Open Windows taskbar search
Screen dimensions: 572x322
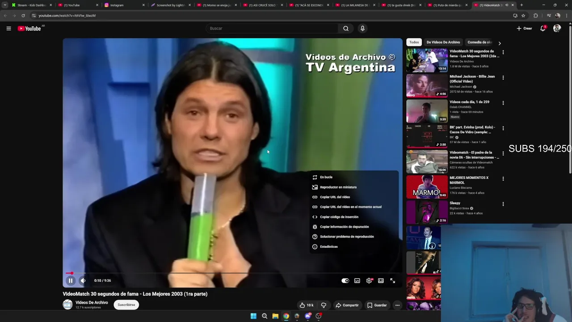pyautogui.click(x=265, y=316)
